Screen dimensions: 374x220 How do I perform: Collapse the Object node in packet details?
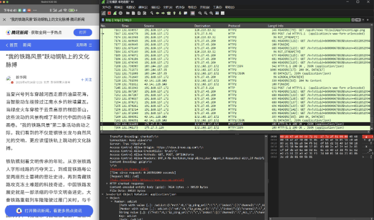(x=107, y=198)
